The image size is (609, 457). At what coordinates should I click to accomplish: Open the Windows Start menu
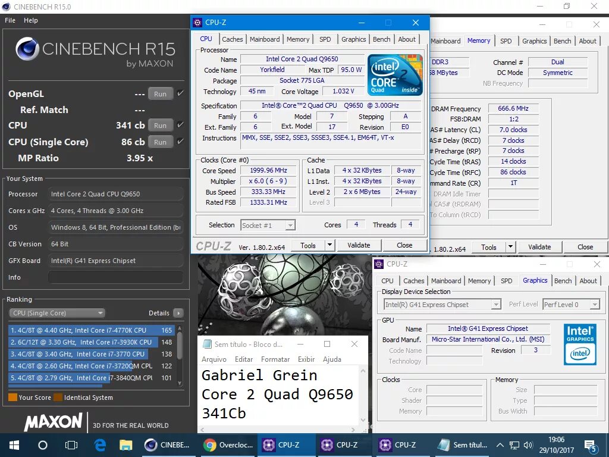tap(14, 445)
